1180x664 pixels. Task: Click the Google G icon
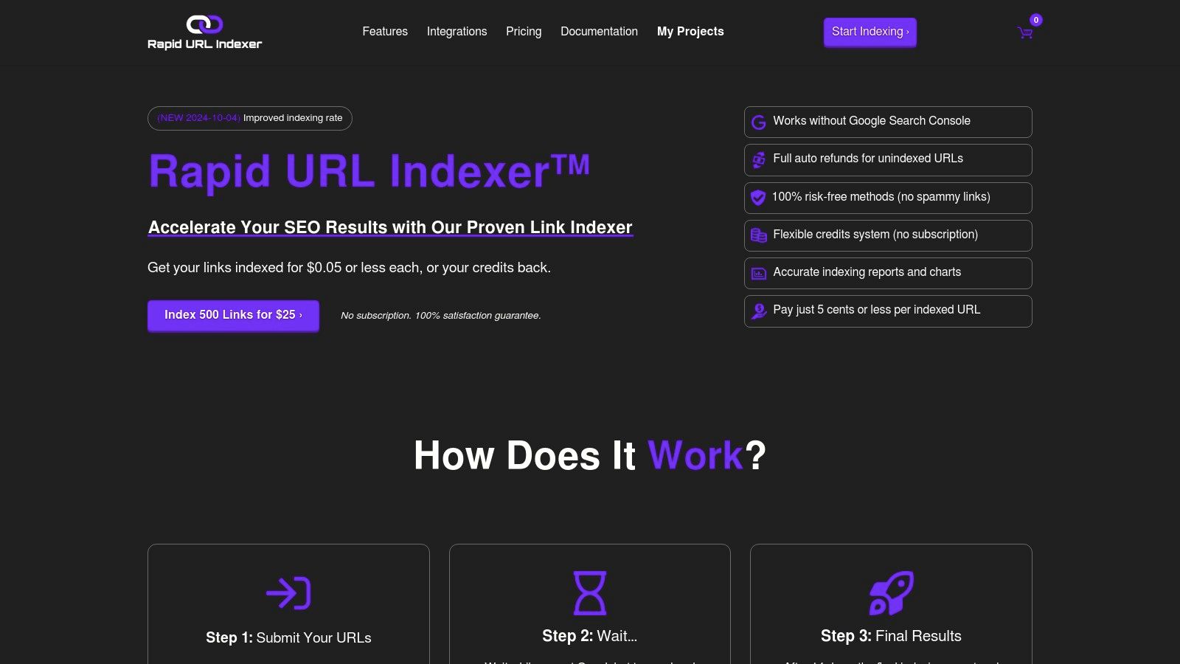pos(758,122)
